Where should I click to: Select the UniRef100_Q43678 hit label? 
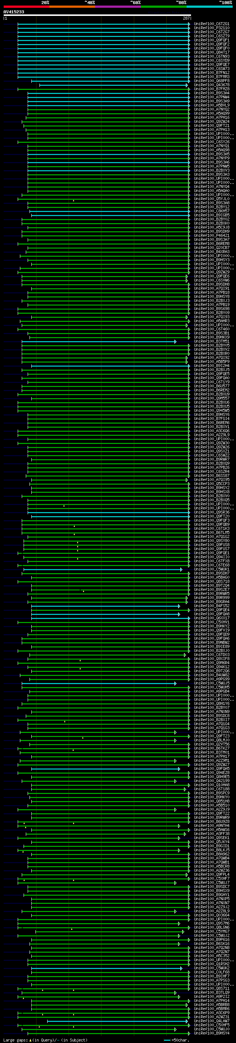point(212,85)
